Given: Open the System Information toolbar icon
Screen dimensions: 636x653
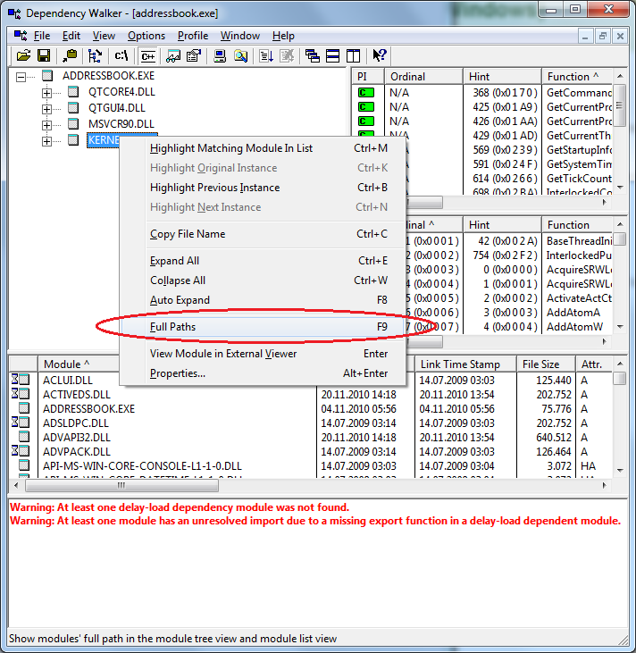Looking at the screenshot, I should coord(219,56).
